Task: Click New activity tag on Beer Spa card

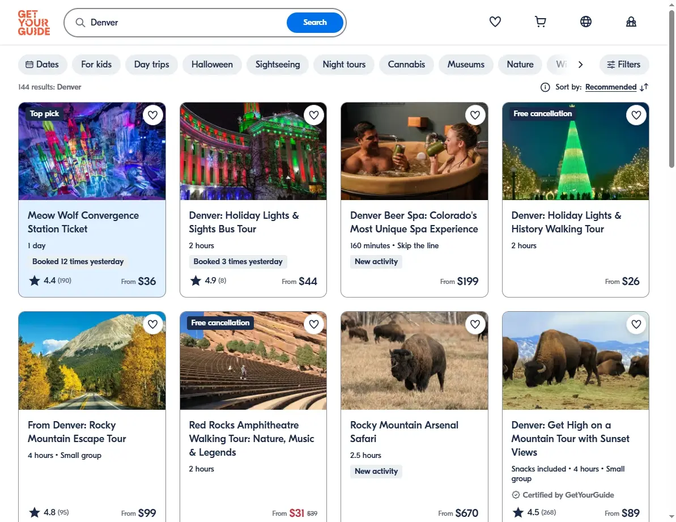Action: (376, 262)
